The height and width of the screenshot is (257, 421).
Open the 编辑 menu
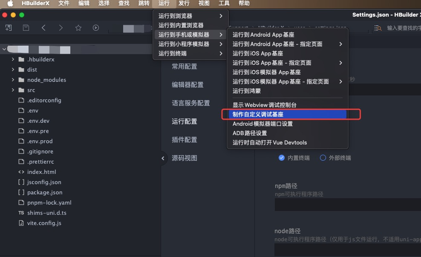click(84, 3)
